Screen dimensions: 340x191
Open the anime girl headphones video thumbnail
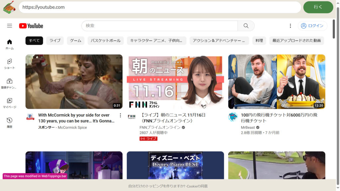coord(74,165)
